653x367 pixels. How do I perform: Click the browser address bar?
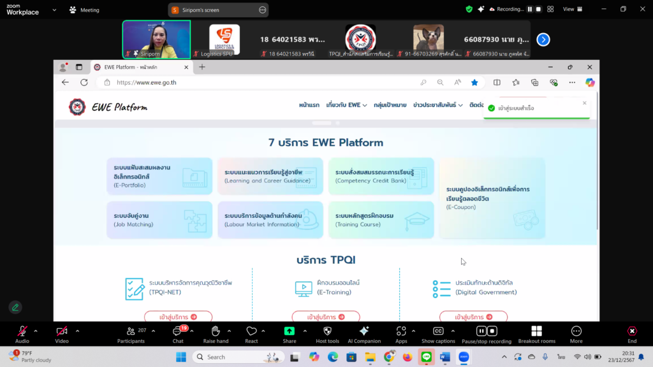(x=258, y=82)
